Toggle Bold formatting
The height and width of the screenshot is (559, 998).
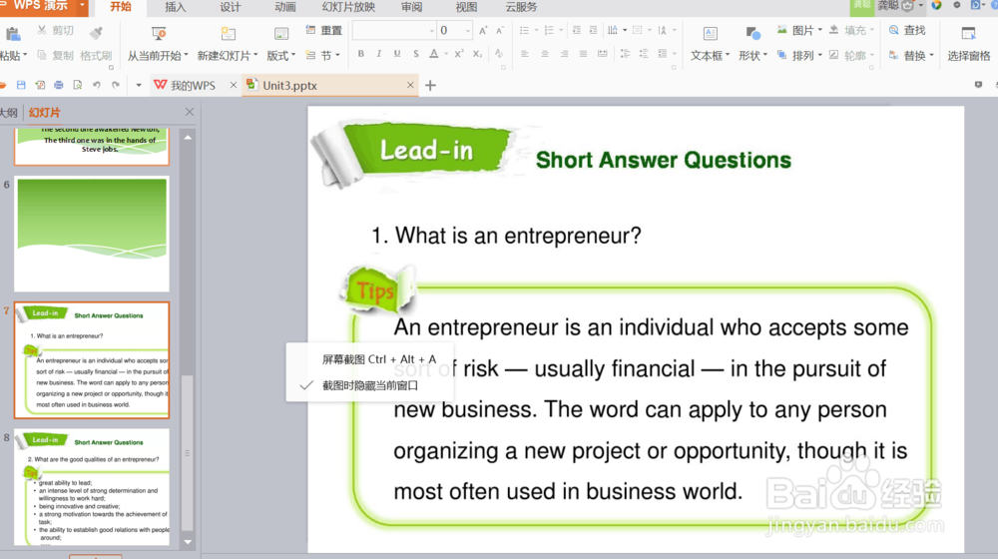tap(361, 54)
